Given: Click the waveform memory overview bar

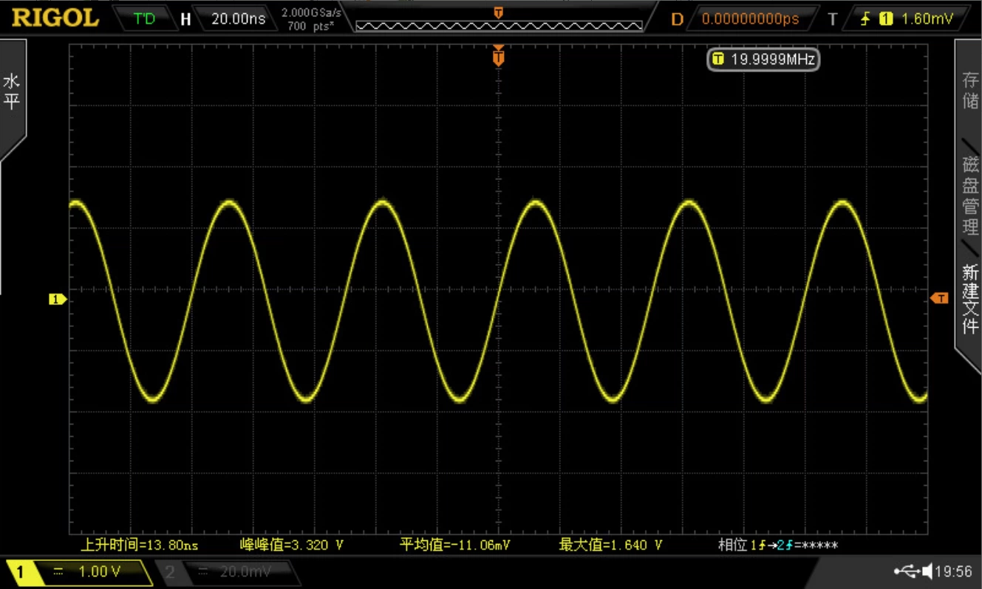Looking at the screenshot, I should [499, 26].
